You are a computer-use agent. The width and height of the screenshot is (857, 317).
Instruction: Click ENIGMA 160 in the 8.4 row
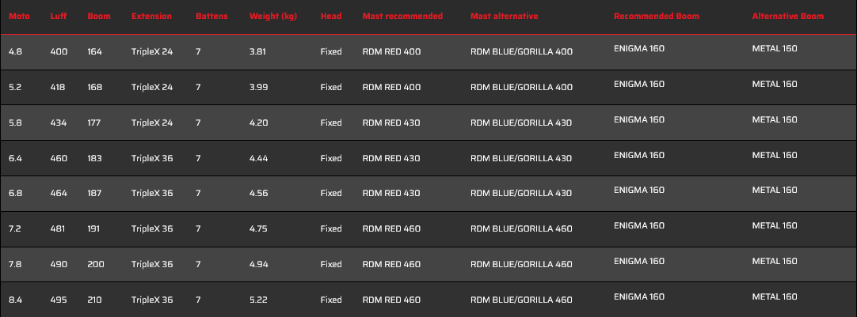(x=639, y=296)
